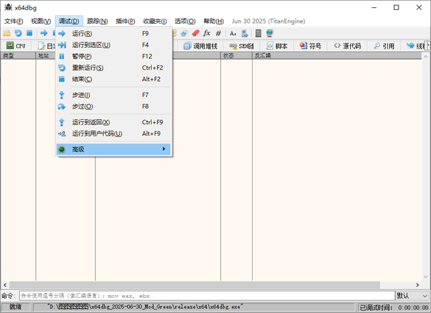Click the 命令 command input field
The height and width of the screenshot is (313, 431).
click(206, 295)
